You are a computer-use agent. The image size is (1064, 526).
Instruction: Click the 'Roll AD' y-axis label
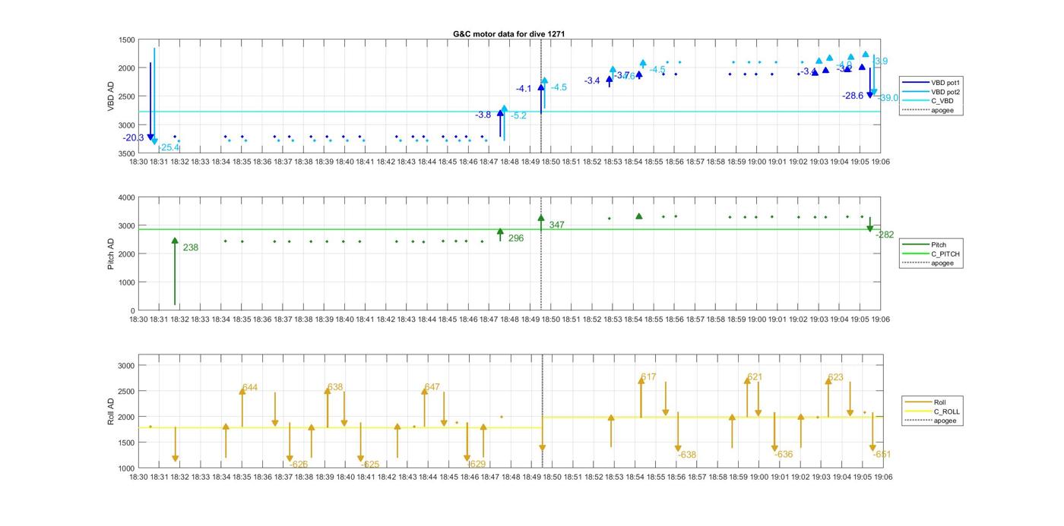tap(112, 411)
